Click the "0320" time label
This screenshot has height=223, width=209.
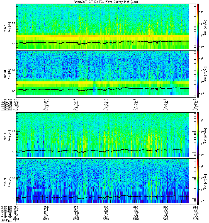pyautogui.click(x=136, y=219)
